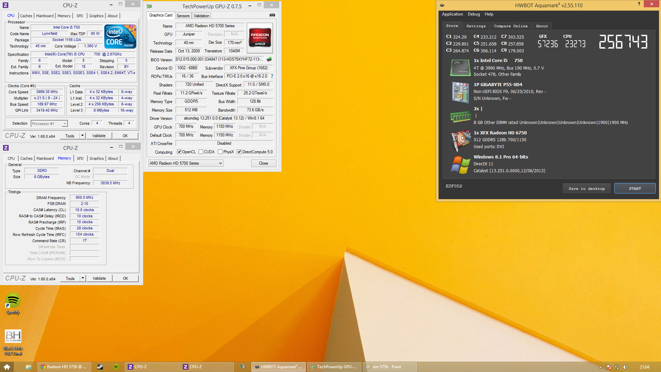The width and height of the screenshot is (661, 372).
Task: Open the Graphics tab in top CPU-Z
Action: [96, 16]
